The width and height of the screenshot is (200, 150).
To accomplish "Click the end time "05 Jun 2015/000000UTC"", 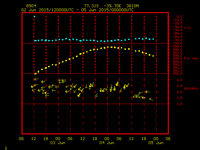I will [x=107, y=10].
